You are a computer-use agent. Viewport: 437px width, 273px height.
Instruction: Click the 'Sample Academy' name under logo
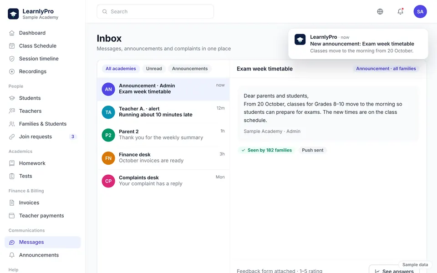pyautogui.click(x=41, y=17)
